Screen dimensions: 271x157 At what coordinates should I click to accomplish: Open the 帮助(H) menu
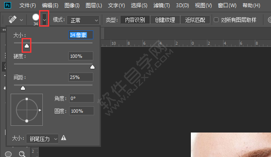tap(251, 5)
